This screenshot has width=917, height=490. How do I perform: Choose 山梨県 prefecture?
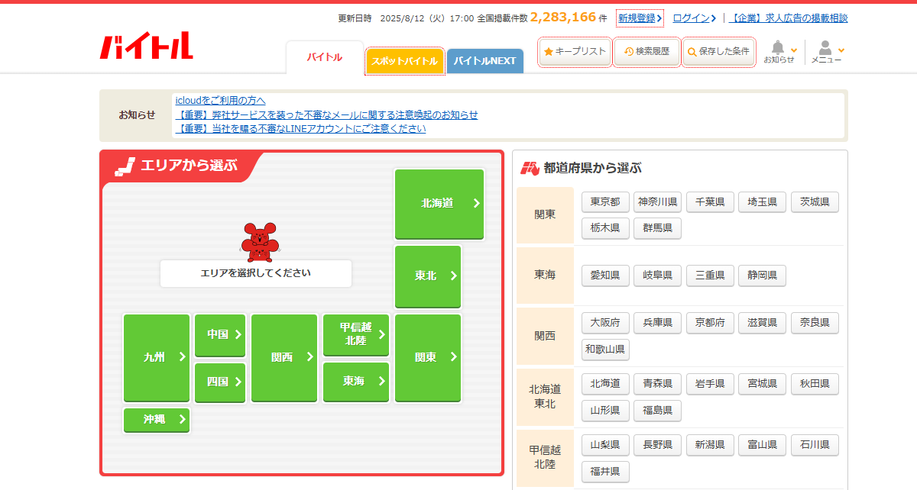pos(605,445)
